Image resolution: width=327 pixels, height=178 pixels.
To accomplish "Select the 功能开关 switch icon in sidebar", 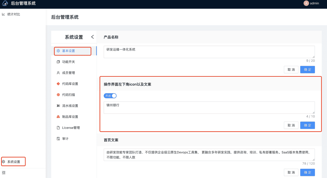I will (58, 62).
